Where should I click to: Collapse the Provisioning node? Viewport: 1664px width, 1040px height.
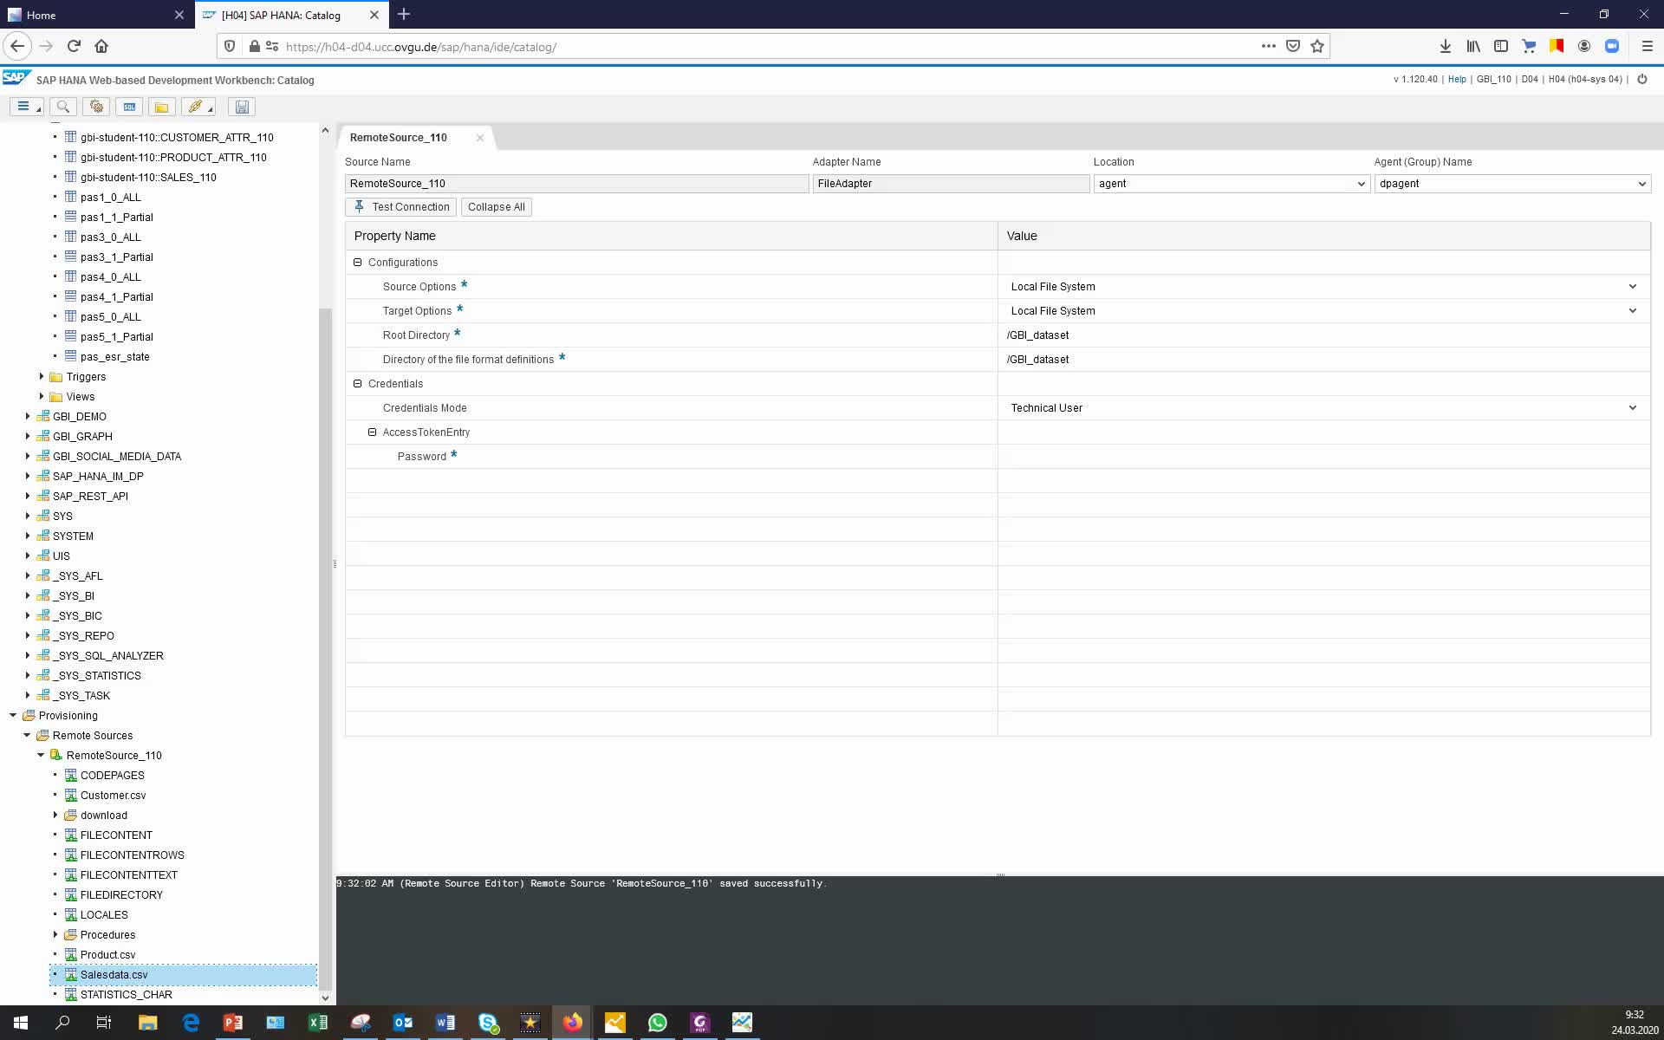coord(13,715)
